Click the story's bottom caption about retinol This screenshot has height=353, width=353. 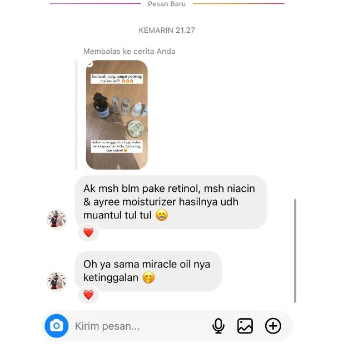(x=117, y=146)
